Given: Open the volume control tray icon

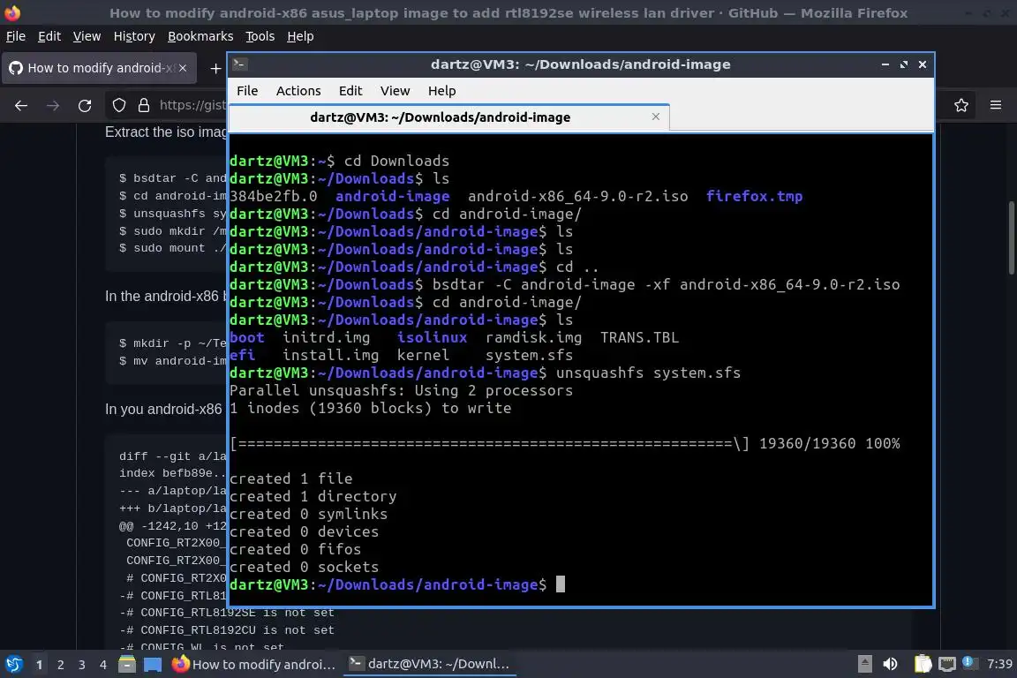Looking at the screenshot, I should click(x=890, y=665).
